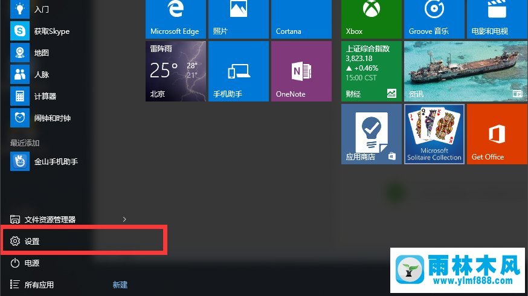Click the 设置 gear icon
Screen dimensions: 528x296
click(15, 241)
